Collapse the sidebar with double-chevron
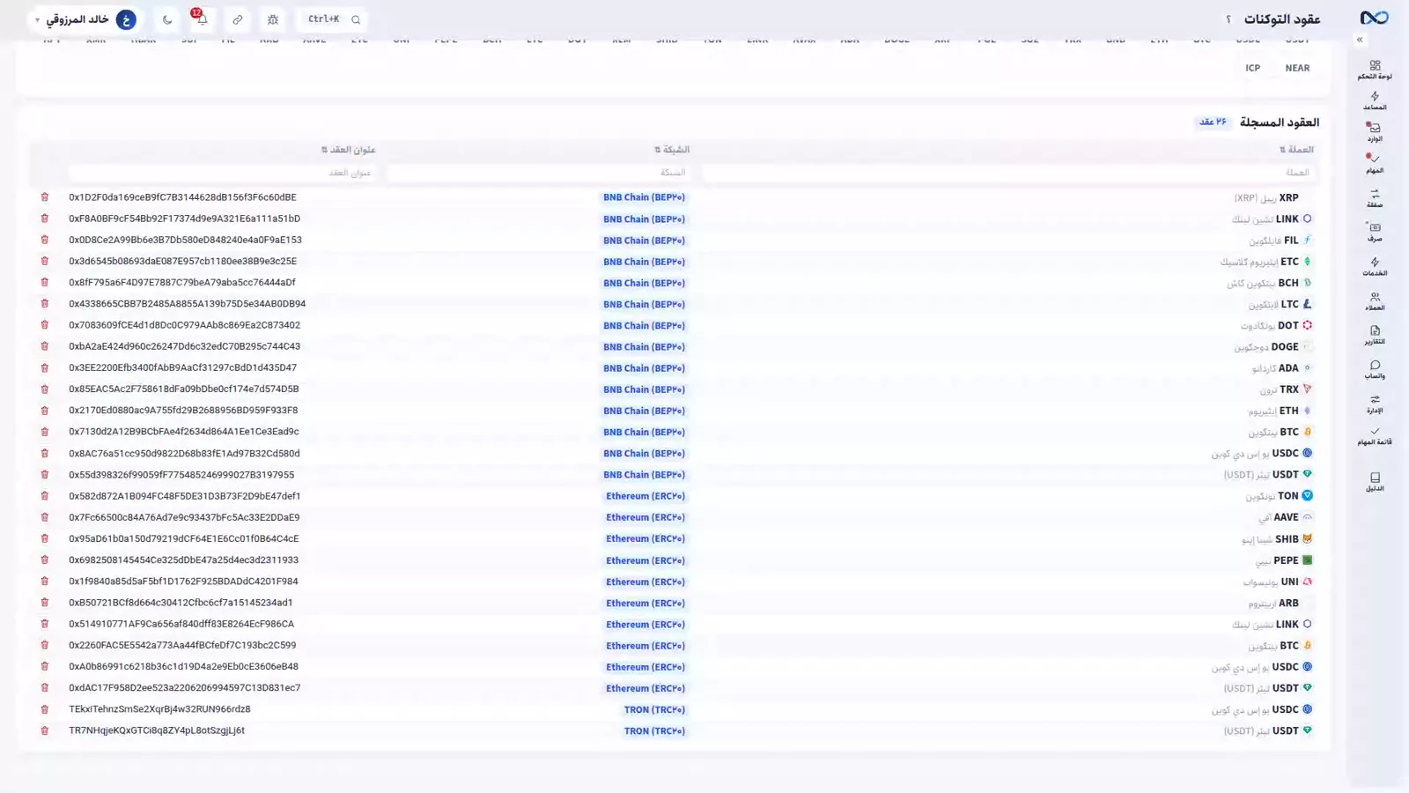The width and height of the screenshot is (1409, 793). pyautogui.click(x=1360, y=40)
